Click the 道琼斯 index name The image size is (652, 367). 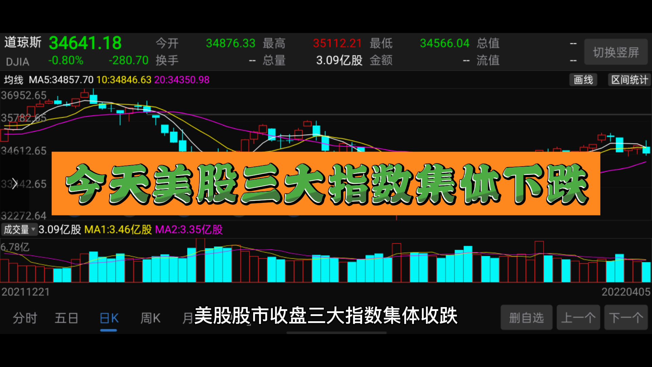(x=23, y=43)
